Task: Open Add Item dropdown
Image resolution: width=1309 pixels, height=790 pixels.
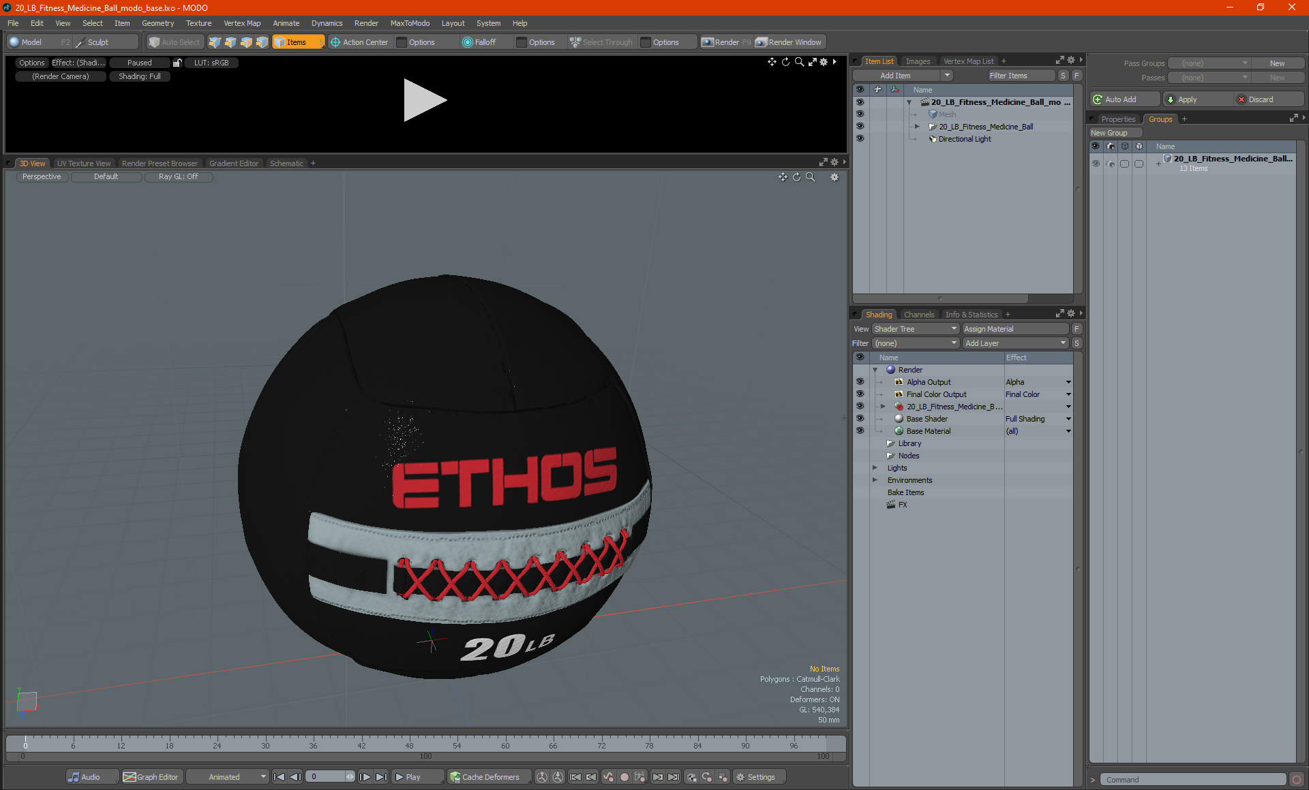Action: click(x=947, y=76)
